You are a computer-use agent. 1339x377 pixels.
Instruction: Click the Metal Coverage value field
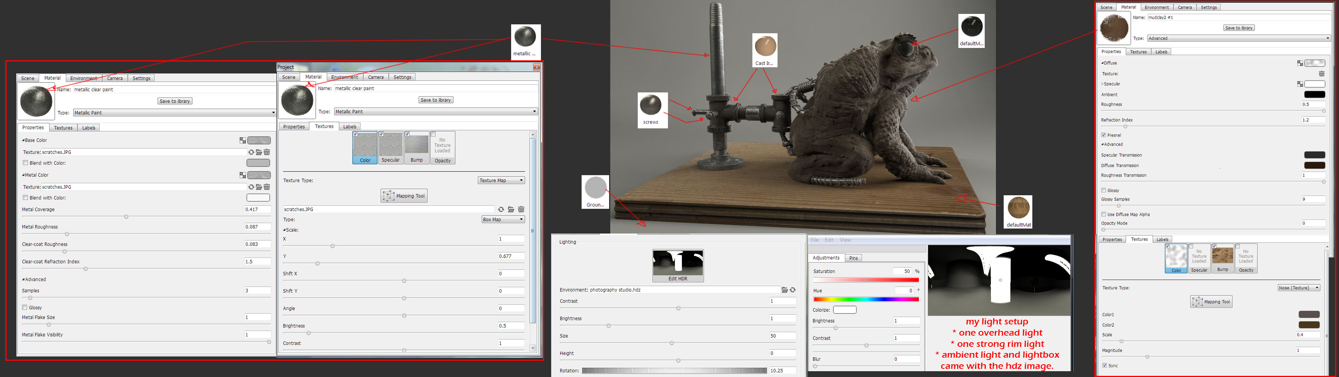pos(257,209)
